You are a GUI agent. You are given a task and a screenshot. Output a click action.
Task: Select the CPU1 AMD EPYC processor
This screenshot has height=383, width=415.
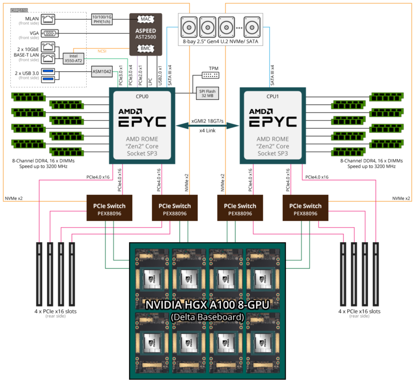(273, 125)
